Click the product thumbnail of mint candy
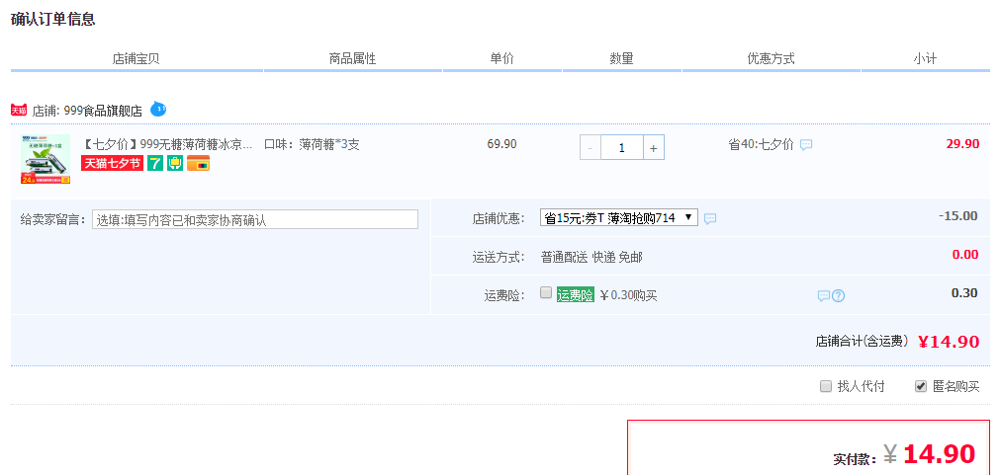Viewport: 1000px width, 475px height. click(x=45, y=159)
